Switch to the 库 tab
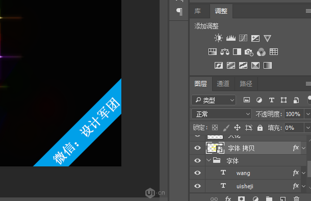This screenshot has height=201, width=311. [x=197, y=11]
